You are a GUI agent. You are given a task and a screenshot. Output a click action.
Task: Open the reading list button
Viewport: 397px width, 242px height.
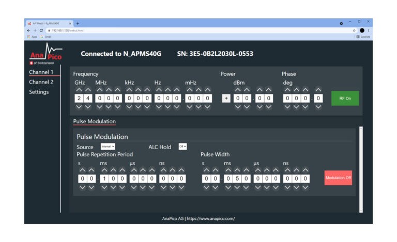(x=363, y=37)
